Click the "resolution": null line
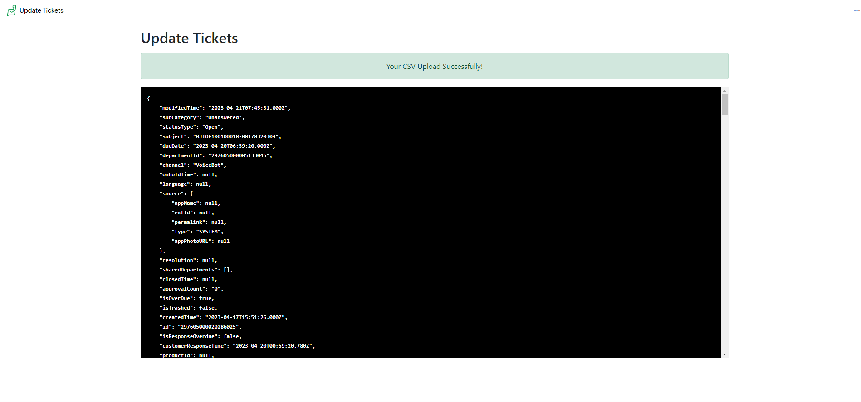861x402 pixels. coord(188,260)
